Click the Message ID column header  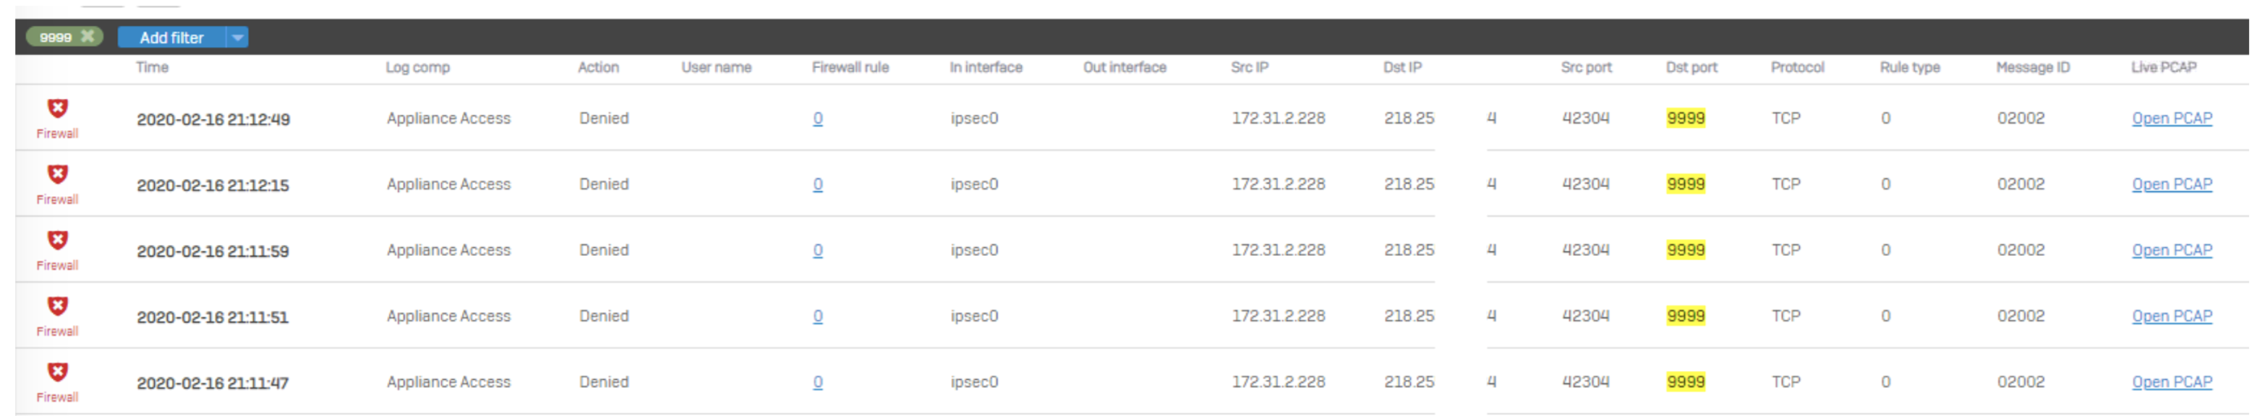click(2033, 66)
